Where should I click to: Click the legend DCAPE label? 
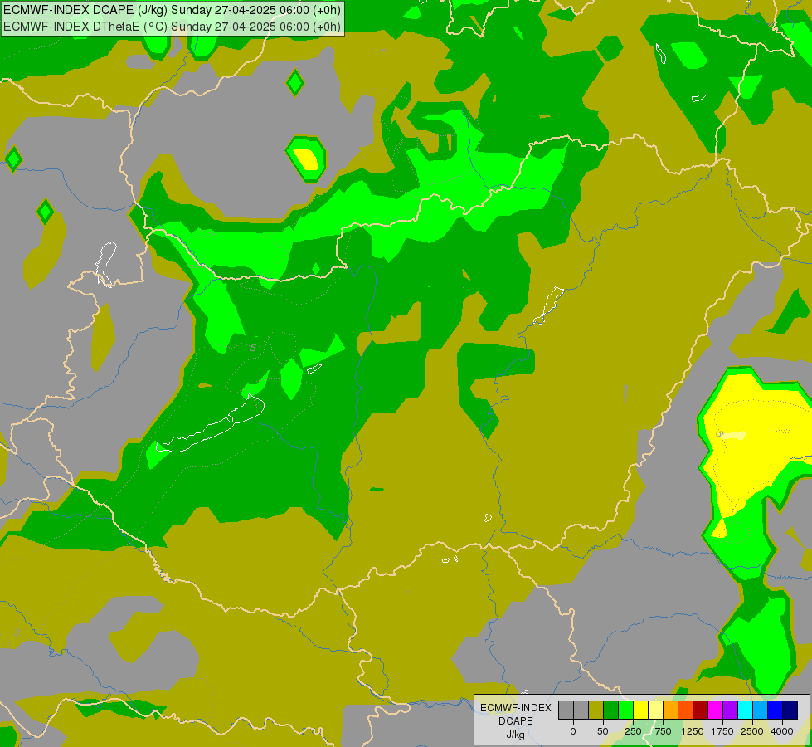tap(516, 721)
